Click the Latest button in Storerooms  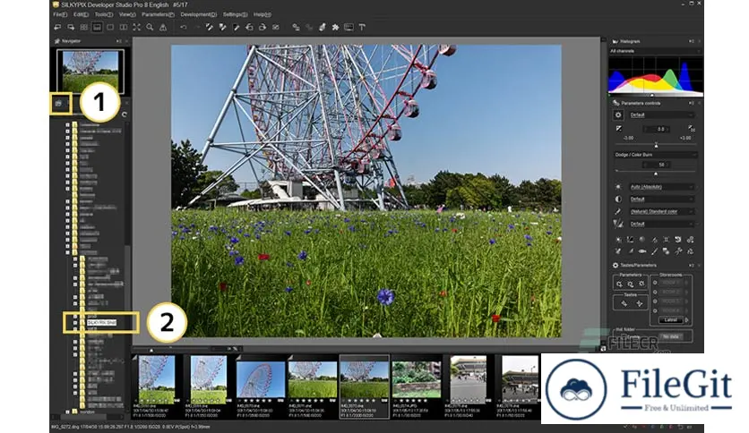670,320
